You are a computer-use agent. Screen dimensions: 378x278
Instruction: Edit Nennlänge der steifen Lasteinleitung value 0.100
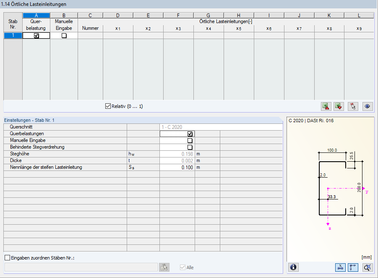[177, 167]
